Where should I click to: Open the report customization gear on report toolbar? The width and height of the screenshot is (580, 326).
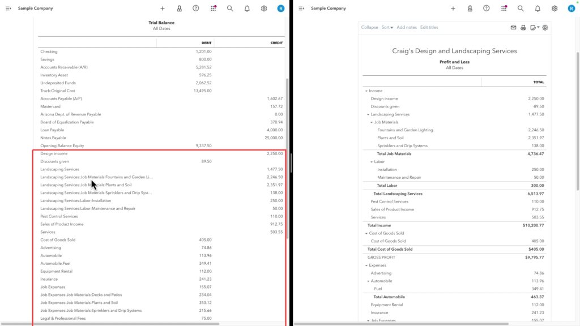coord(545,27)
